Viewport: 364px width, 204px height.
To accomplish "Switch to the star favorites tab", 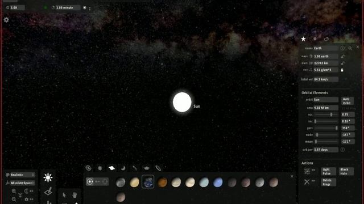I will click(x=303, y=39).
